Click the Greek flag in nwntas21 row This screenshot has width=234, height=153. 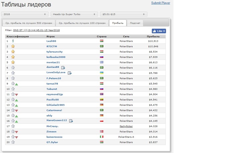[x=102, y=62]
